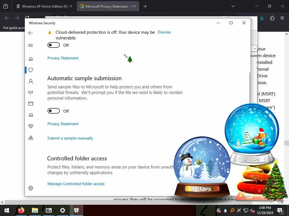The height and width of the screenshot is (216, 289).
Task: Click the Automatic sample submission heading
Action: pos(84,78)
